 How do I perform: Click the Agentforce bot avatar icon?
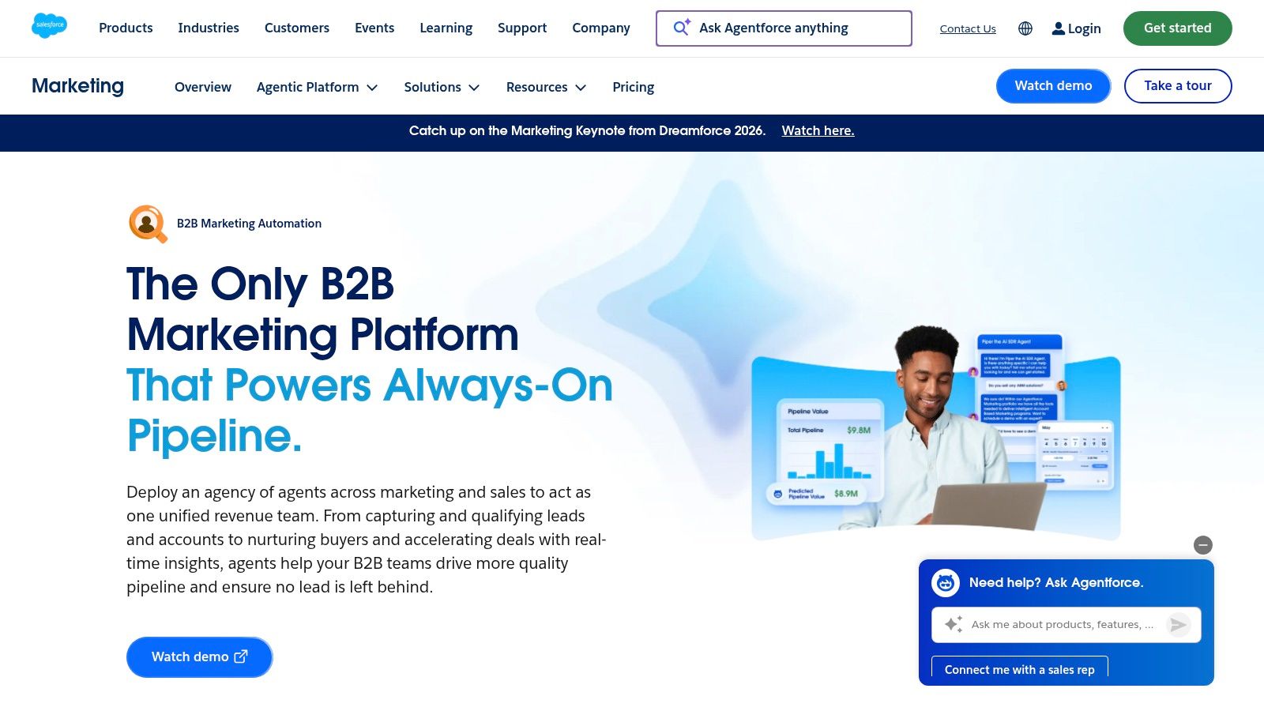[x=946, y=583]
